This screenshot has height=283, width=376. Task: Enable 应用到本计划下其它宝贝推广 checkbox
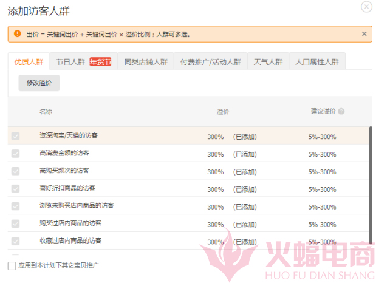tap(12, 265)
